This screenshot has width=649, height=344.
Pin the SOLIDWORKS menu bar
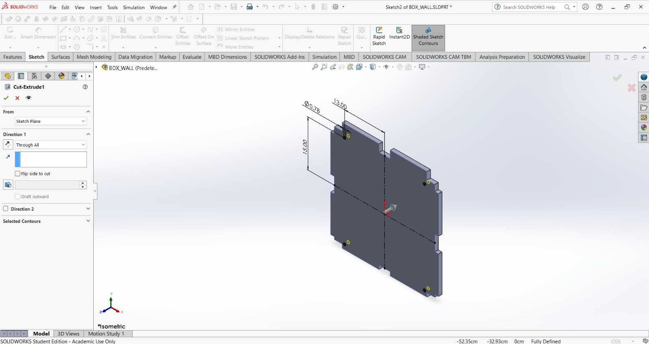(175, 7)
